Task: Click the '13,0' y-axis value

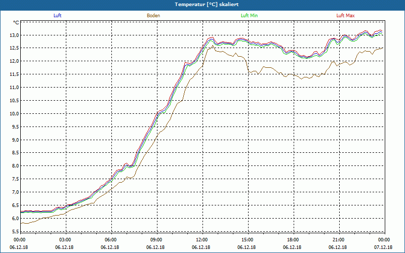Action: click(14, 35)
